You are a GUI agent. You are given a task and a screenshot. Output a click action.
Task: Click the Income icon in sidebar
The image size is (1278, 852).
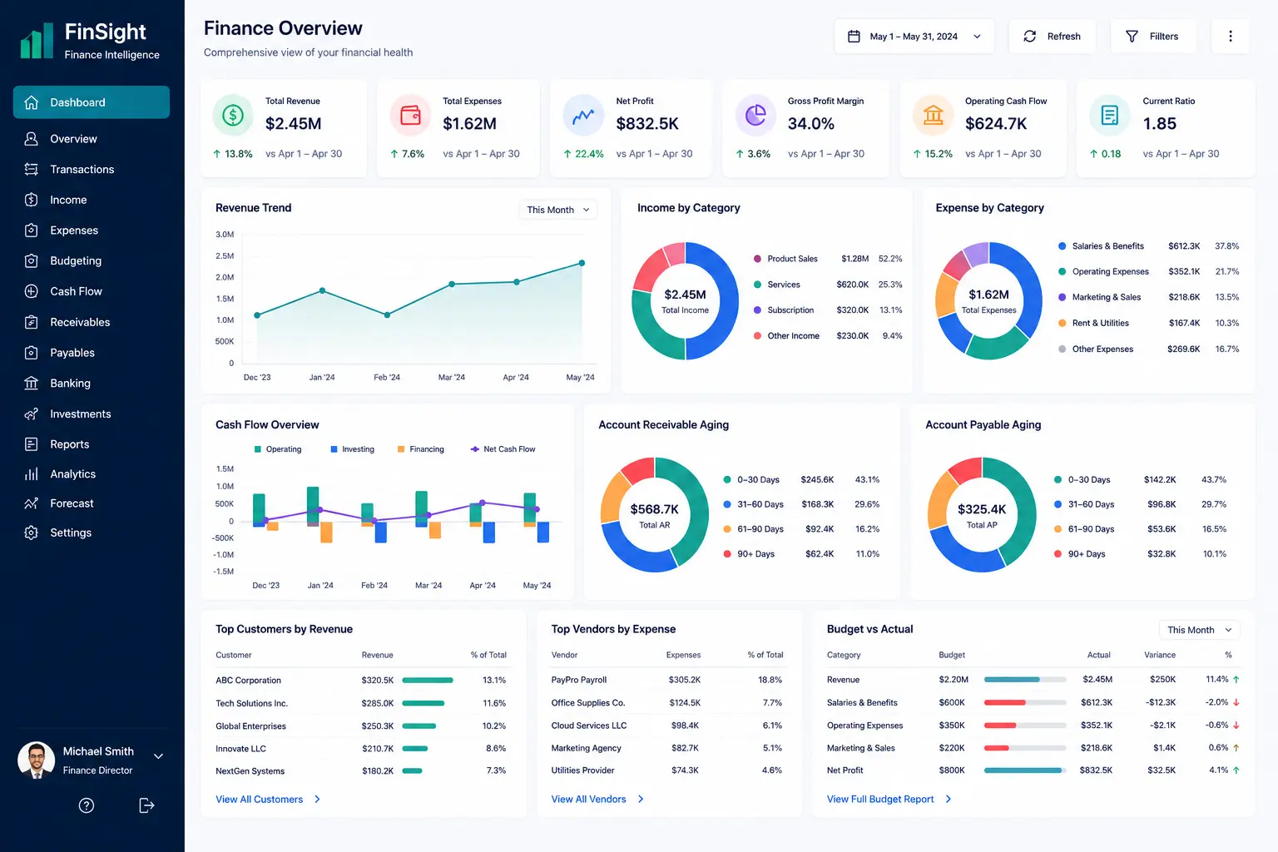click(x=32, y=200)
